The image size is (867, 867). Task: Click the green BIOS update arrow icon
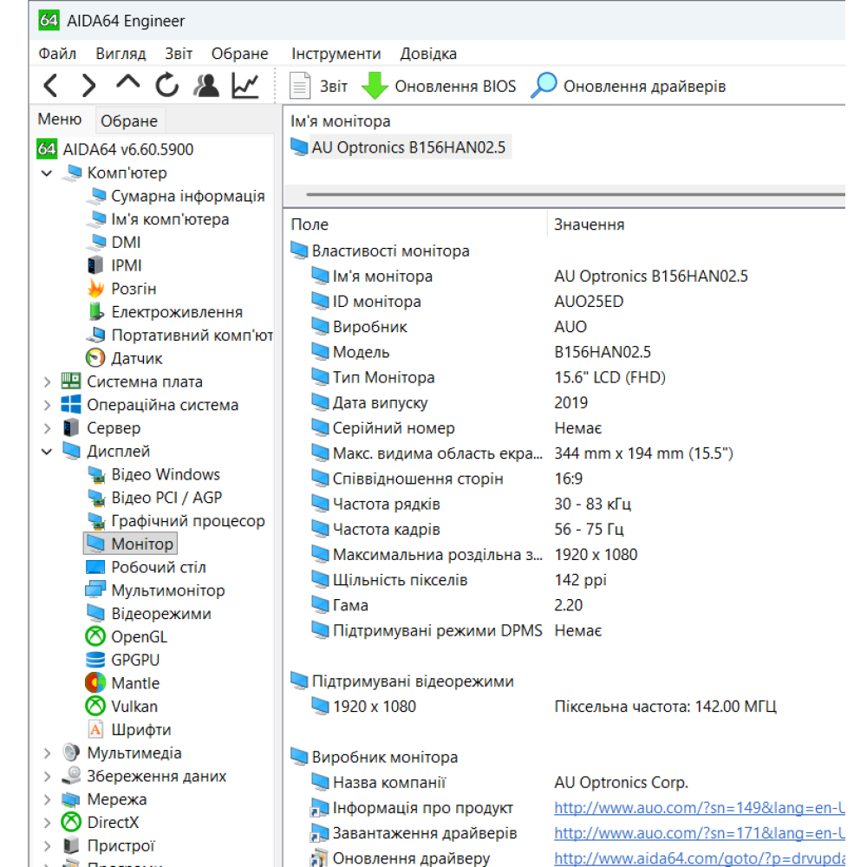[375, 86]
